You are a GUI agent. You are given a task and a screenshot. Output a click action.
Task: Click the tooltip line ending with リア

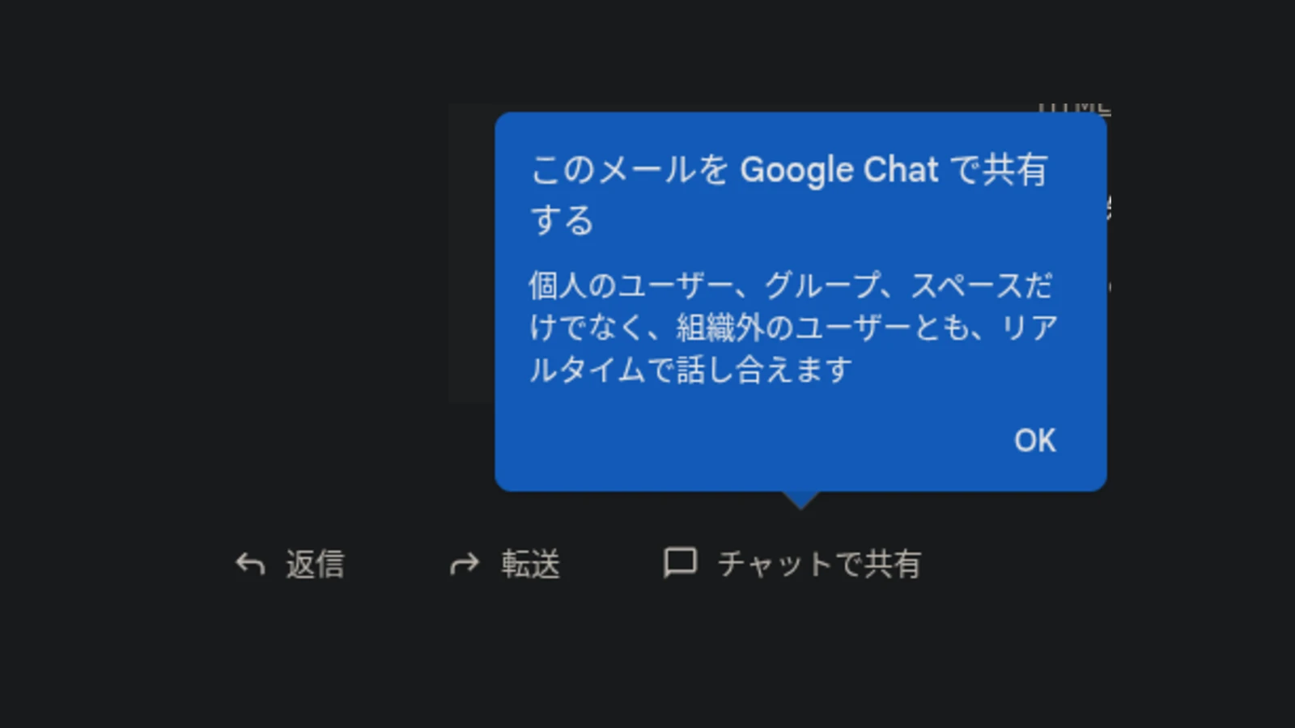pos(793,328)
